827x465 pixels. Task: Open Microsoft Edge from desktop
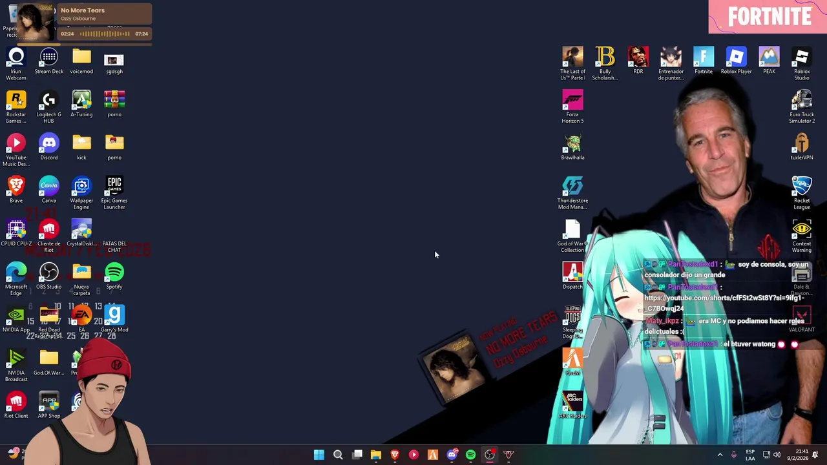pos(16,279)
